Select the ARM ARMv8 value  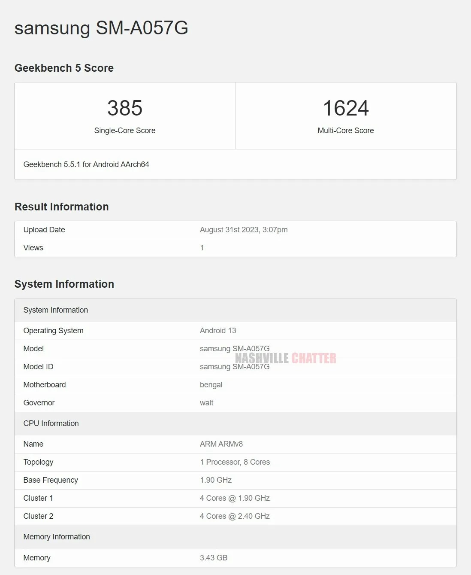click(221, 444)
